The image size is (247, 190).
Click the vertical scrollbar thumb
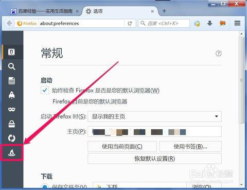(x=242, y=80)
